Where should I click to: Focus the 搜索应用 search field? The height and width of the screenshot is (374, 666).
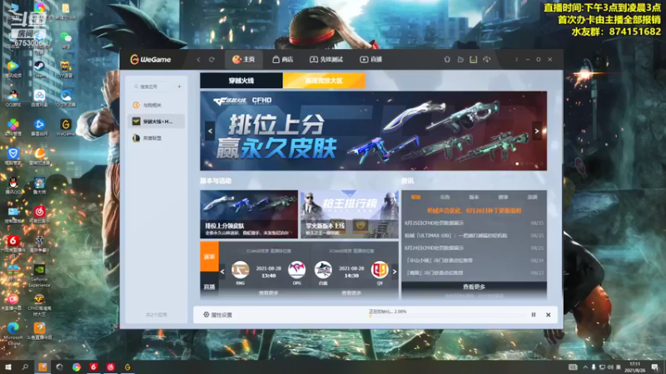[x=153, y=86]
